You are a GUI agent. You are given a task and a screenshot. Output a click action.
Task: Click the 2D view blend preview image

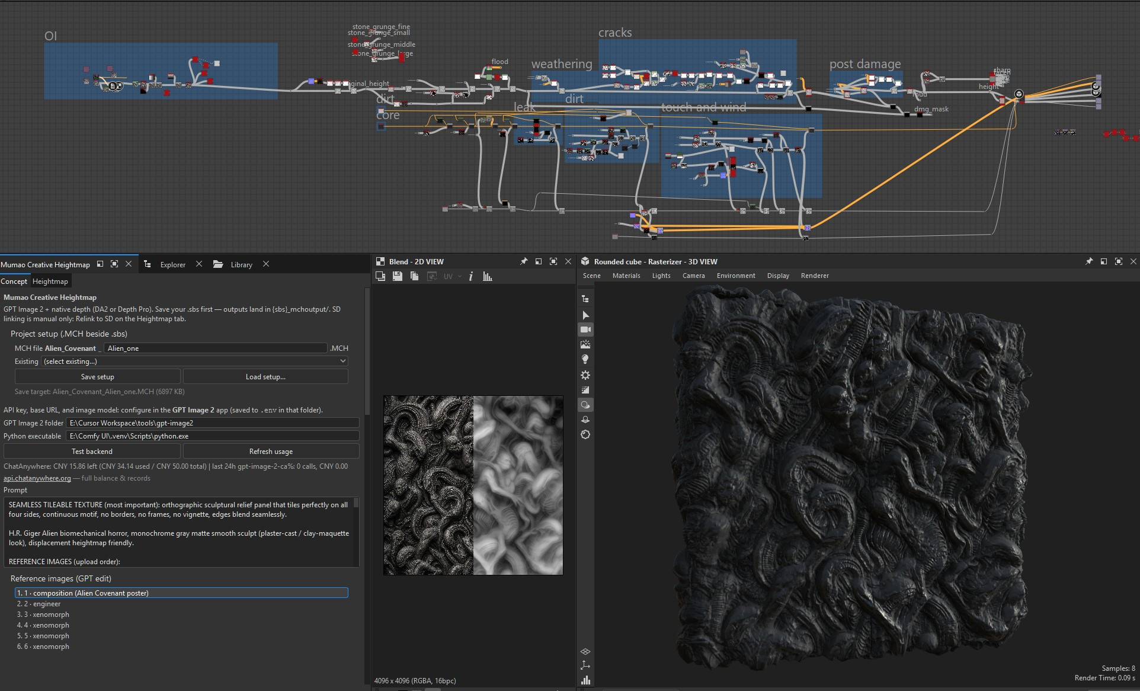tap(473, 485)
